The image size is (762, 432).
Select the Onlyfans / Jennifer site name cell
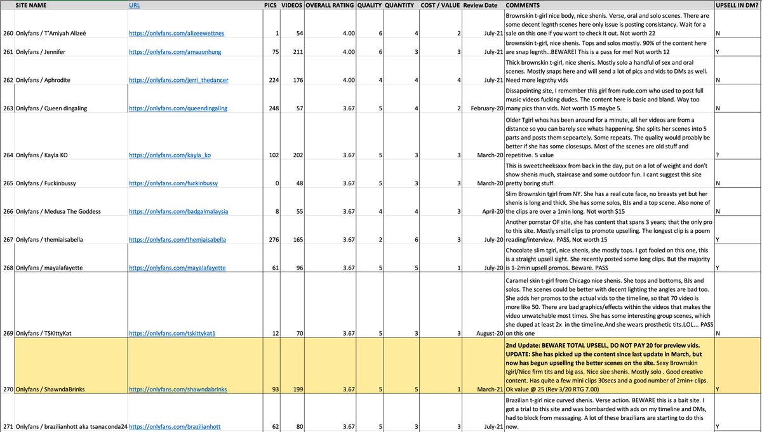pyautogui.click(x=70, y=47)
